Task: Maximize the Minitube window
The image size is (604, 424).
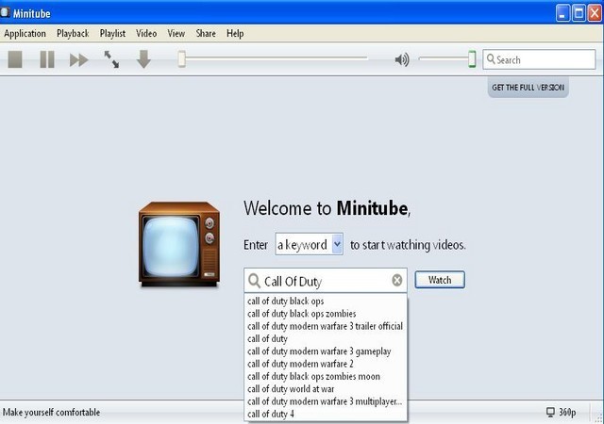Action: click(579, 13)
